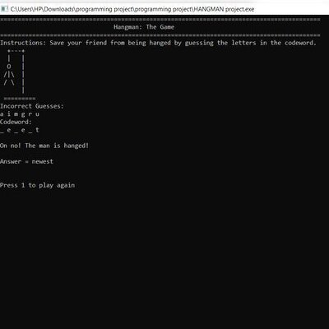Click the incorrect letters 'a i m g r u'

coord(20,114)
